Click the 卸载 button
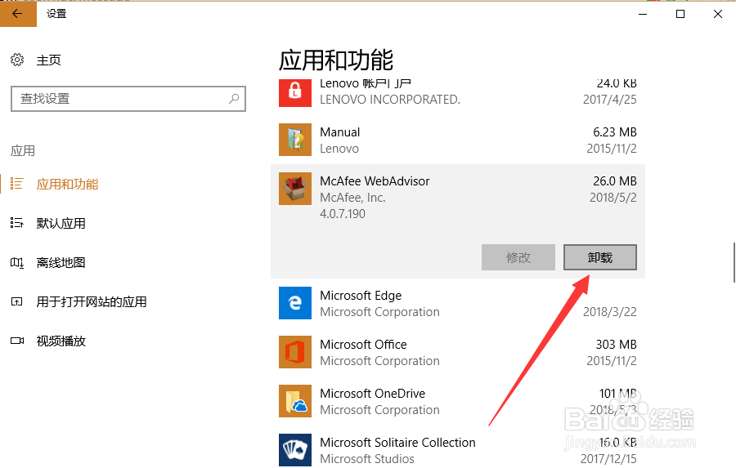This screenshot has width=736, height=468. pos(599,257)
